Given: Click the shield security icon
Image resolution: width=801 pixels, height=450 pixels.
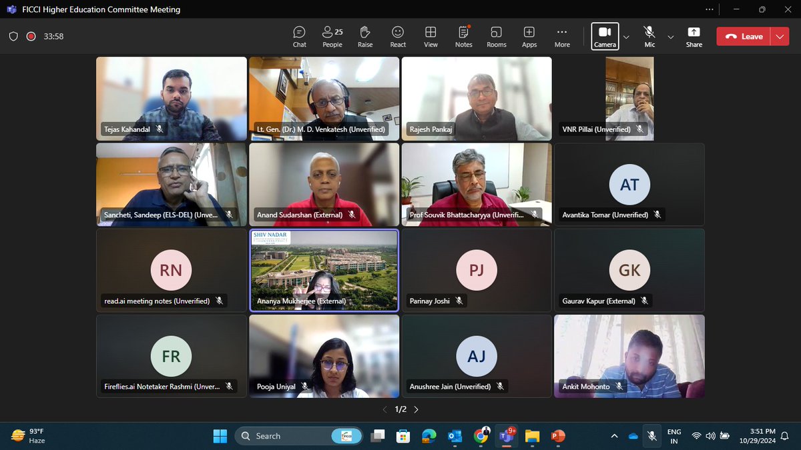Looking at the screenshot, I should 13,37.
